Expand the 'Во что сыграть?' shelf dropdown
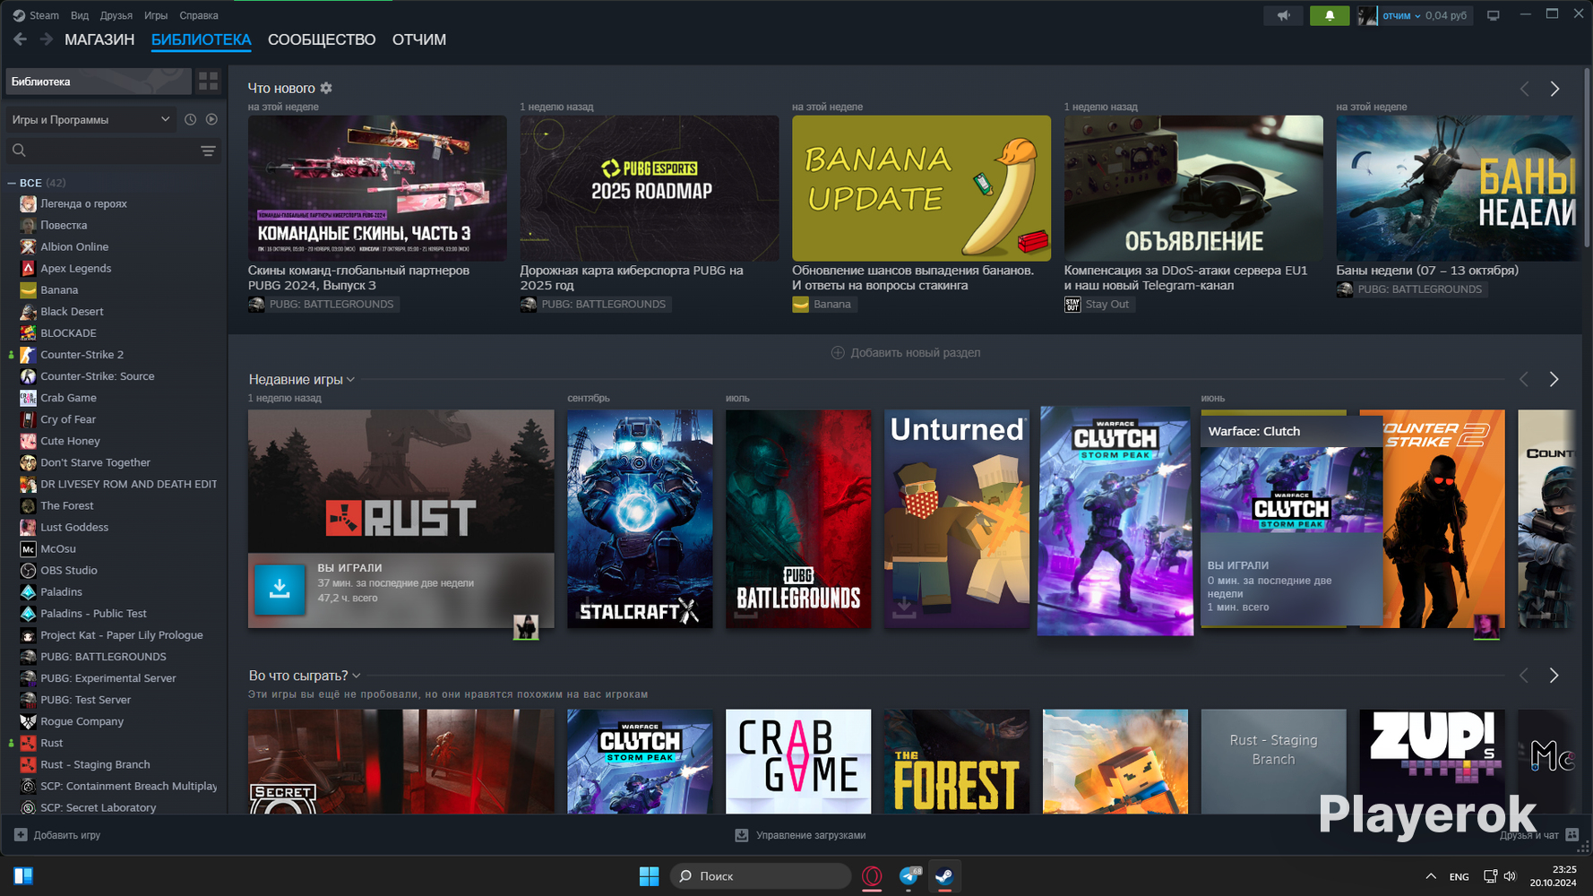This screenshot has height=896, width=1593. coord(357,676)
